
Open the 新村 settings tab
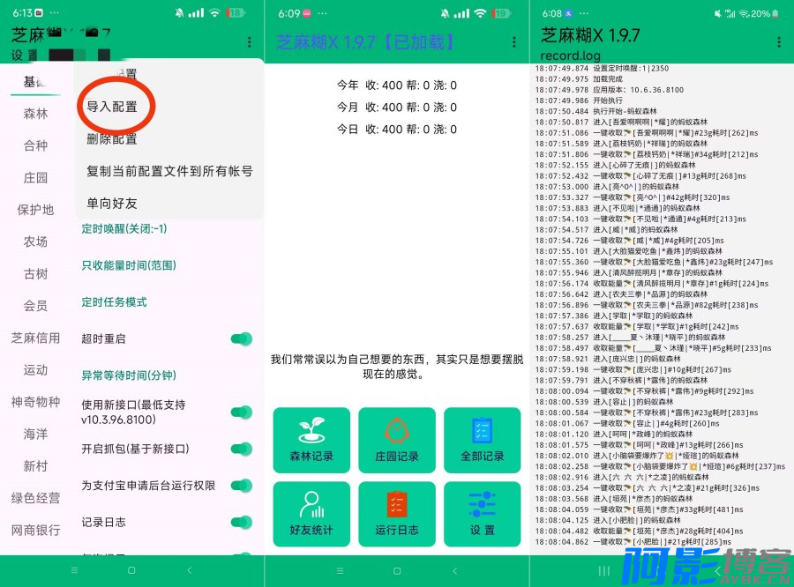click(x=35, y=466)
